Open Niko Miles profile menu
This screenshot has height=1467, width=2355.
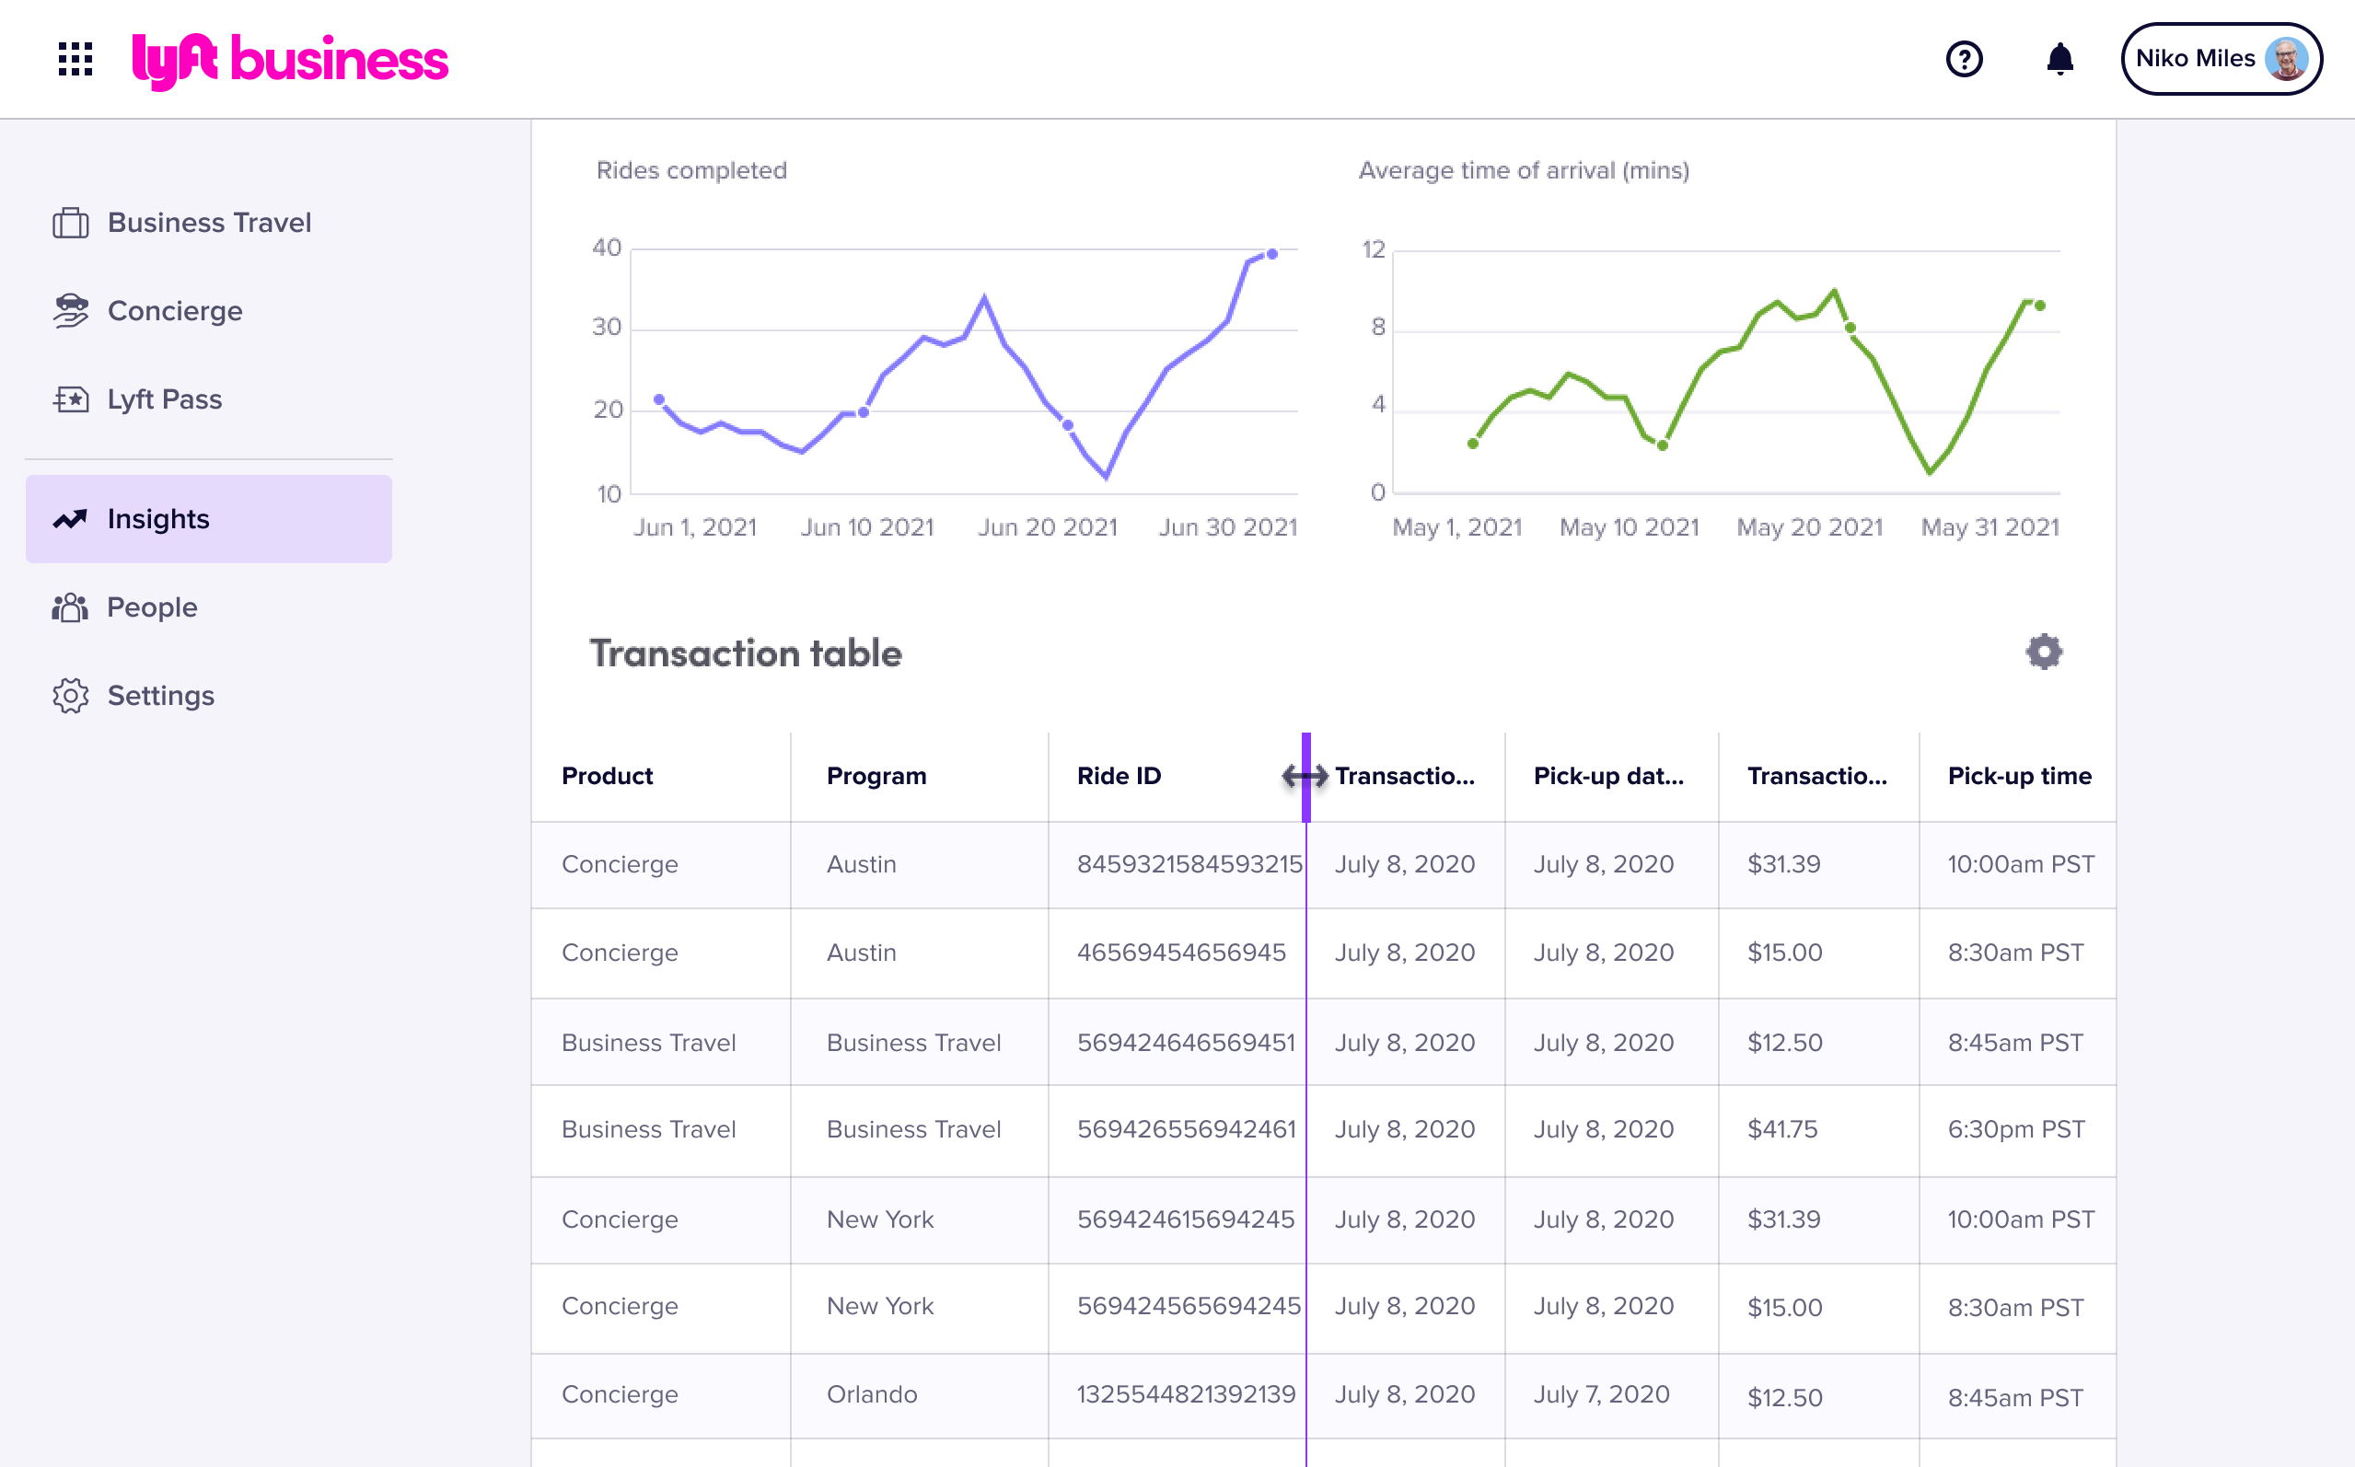(x=2222, y=59)
